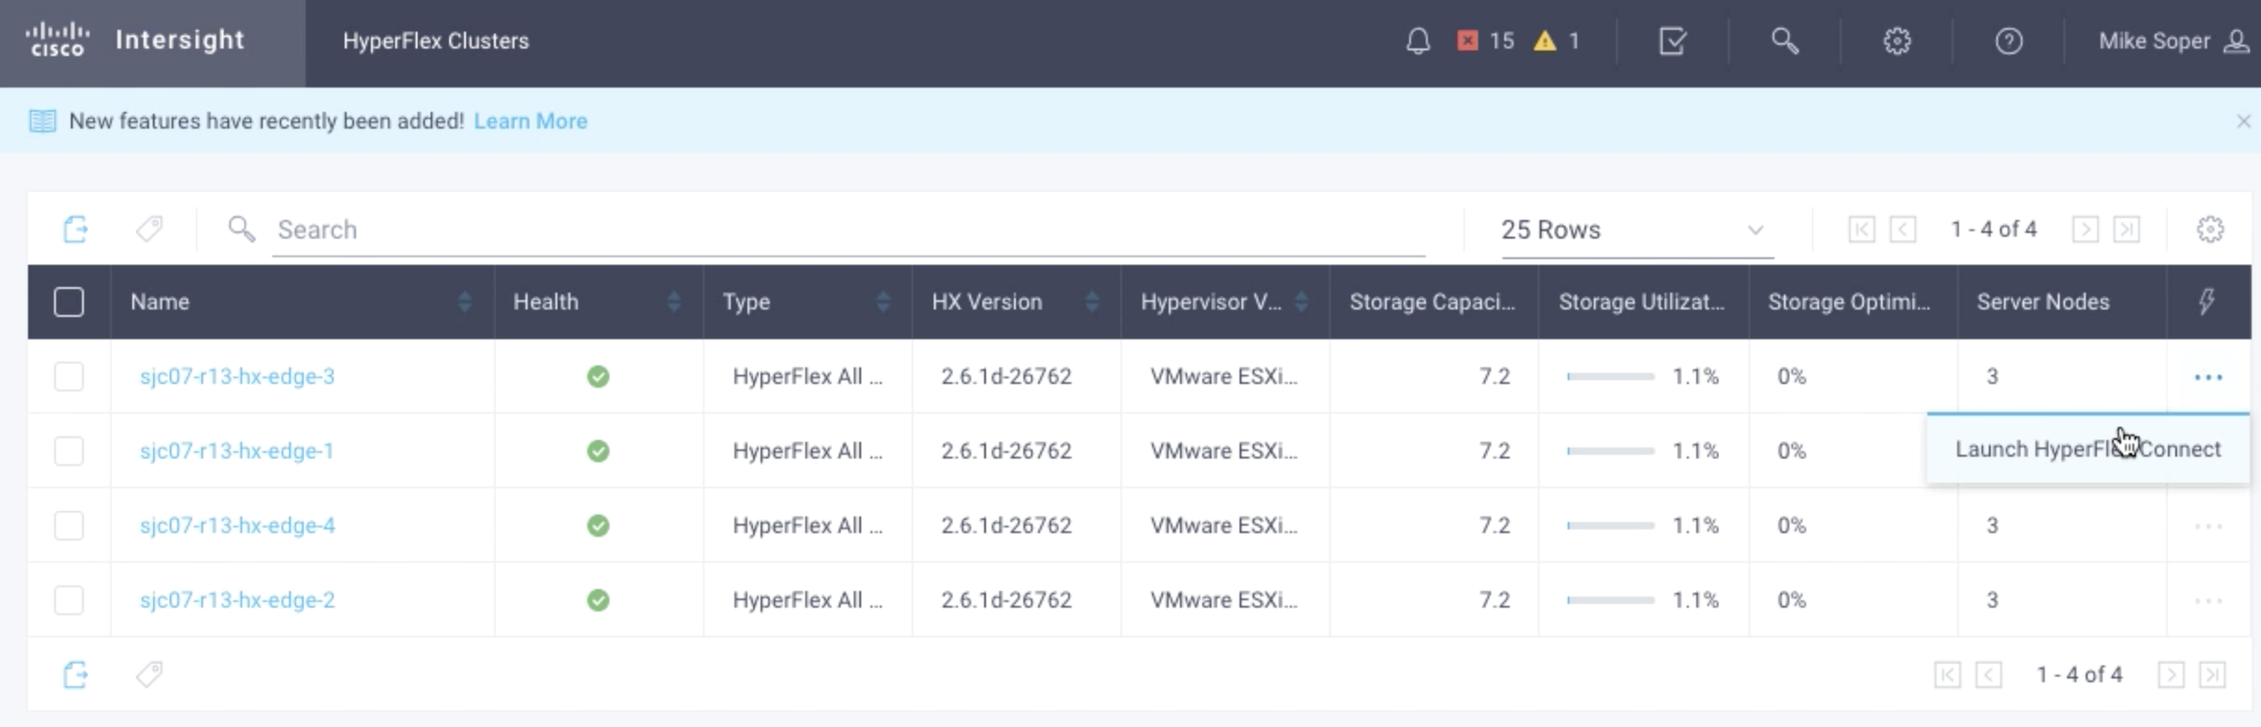Go to first page in bottom pagination
The height and width of the screenshot is (727, 2261).
pos(1947,675)
